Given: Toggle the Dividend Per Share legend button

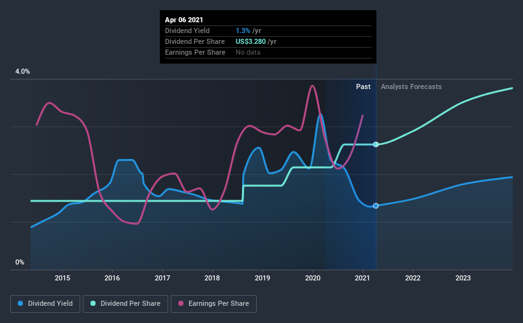Looking at the screenshot, I should [x=127, y=304].
